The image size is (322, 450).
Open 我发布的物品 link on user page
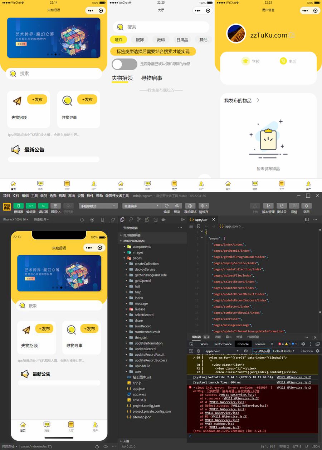242,100
